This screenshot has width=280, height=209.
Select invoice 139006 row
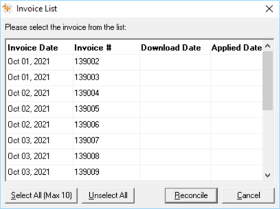[x=134, y=124]
